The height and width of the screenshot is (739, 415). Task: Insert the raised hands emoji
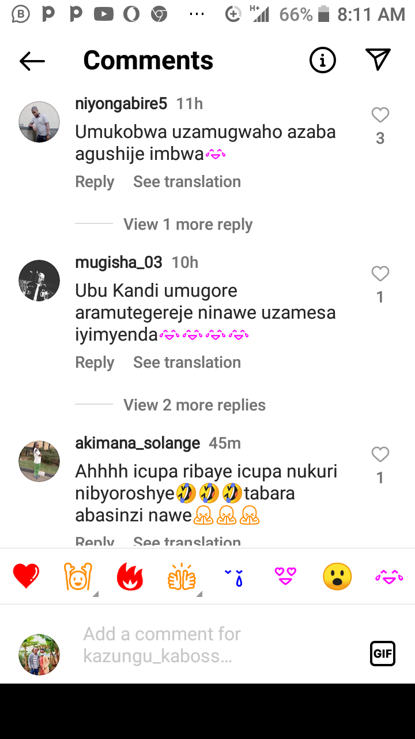coord(78,577)
